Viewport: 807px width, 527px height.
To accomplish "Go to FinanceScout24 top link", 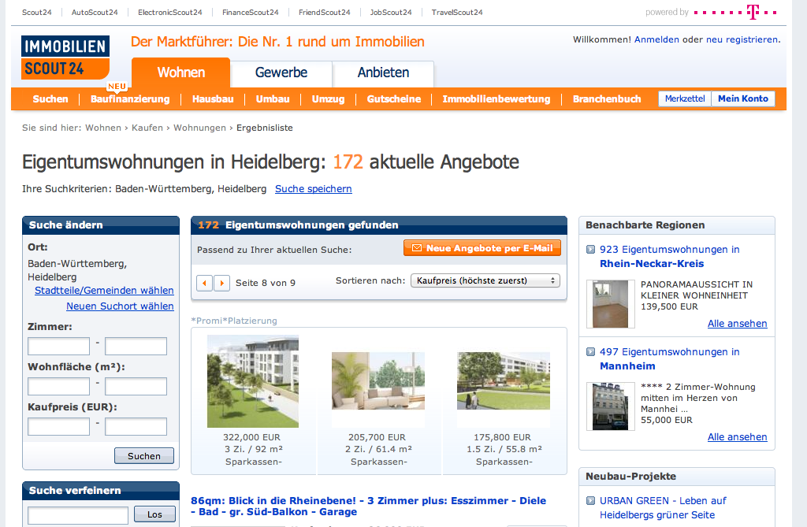I will pyautogui.click(x=250, y=13).
